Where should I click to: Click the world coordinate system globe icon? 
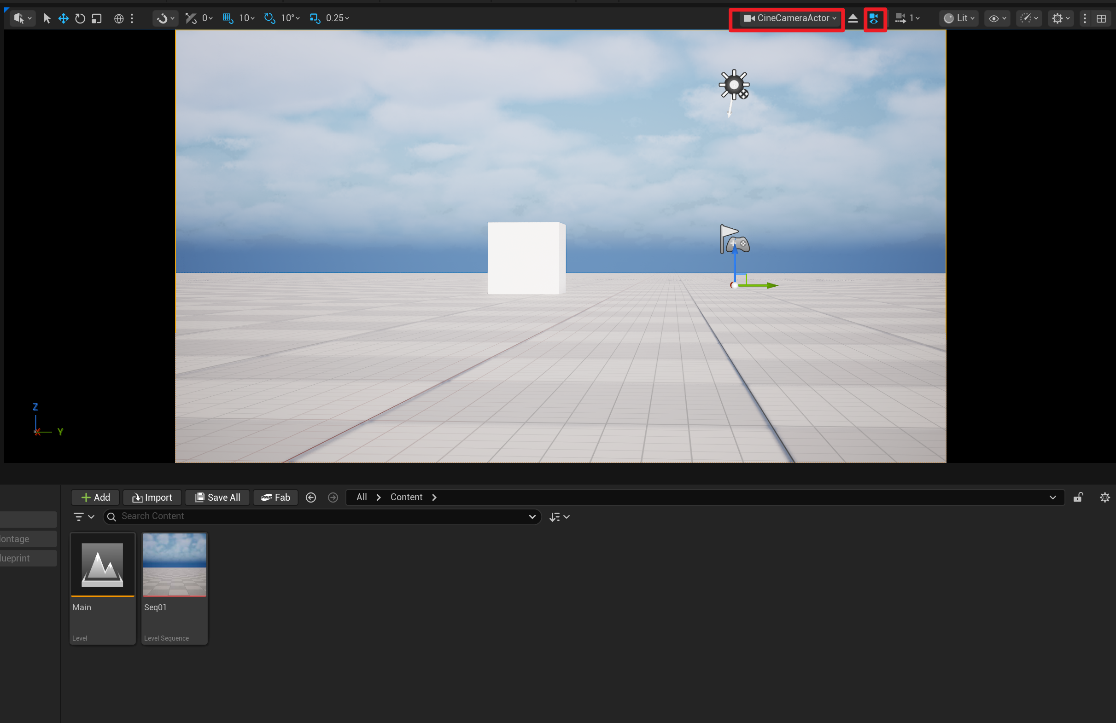pyautogui.click(x=119, y=18)
